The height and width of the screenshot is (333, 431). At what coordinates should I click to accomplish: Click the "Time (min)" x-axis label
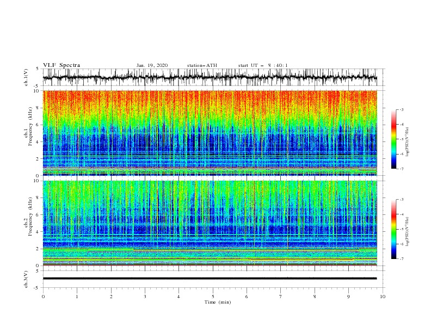(x=218, y=302)
